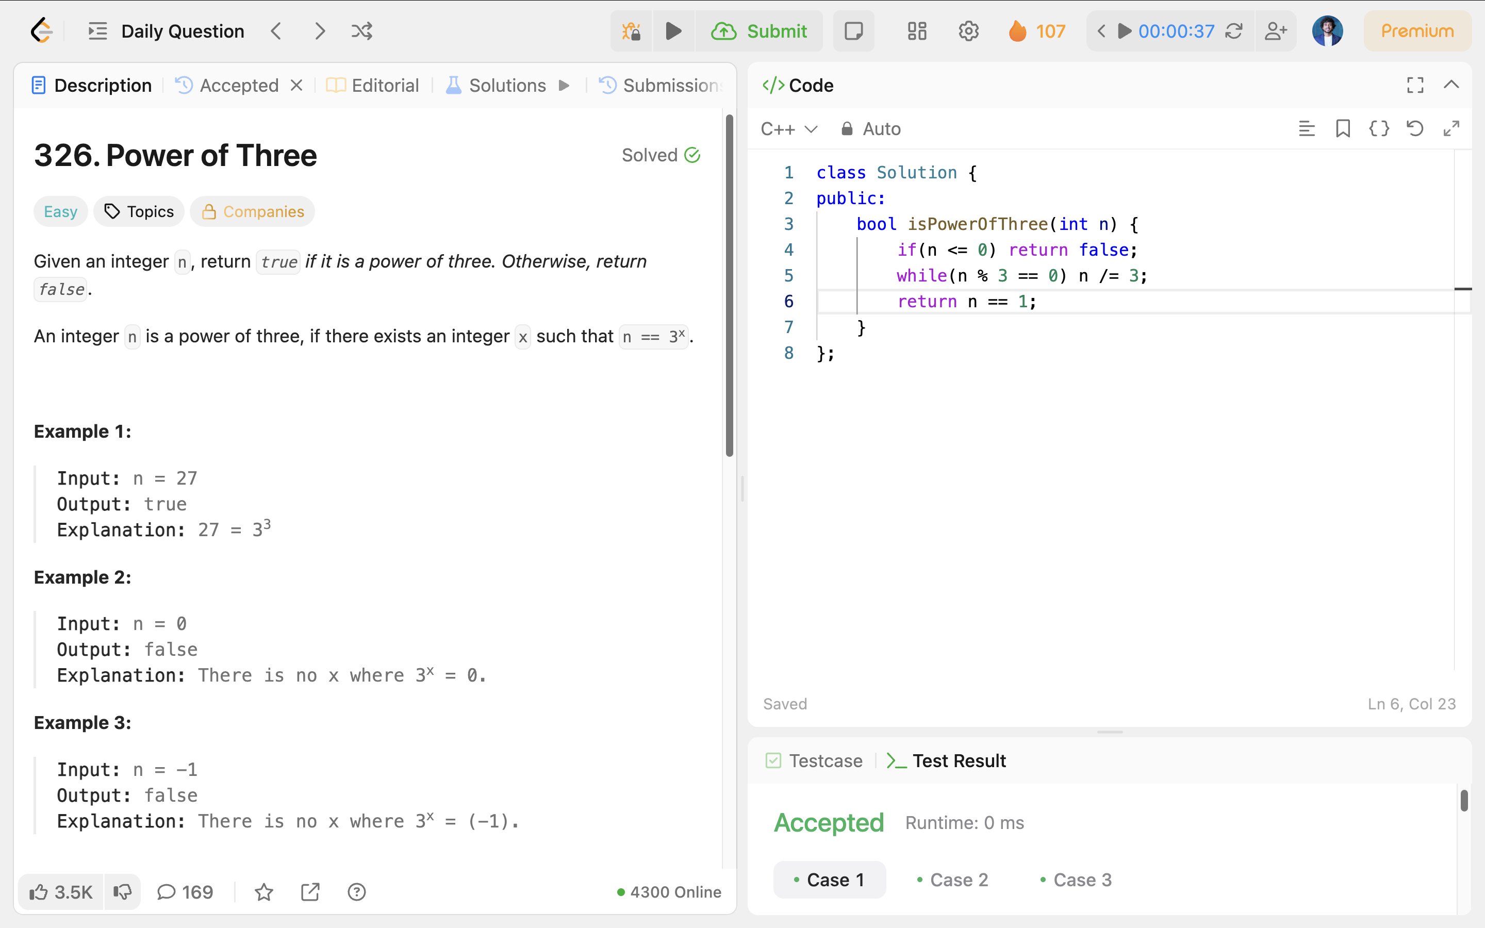Switch to the Testcase tab
The image size is (1485, 928).
tap(814, 761)
